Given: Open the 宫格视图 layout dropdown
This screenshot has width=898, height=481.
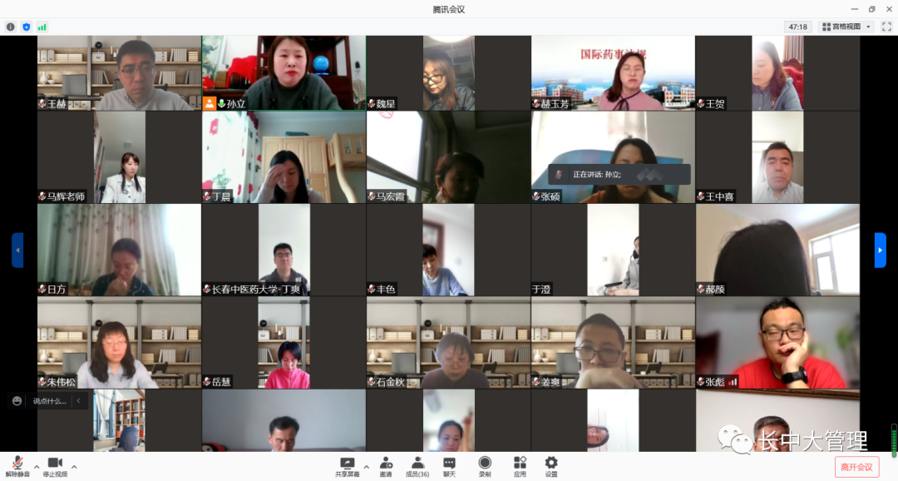Looking at the screenshot, I should tap(846, 27).
